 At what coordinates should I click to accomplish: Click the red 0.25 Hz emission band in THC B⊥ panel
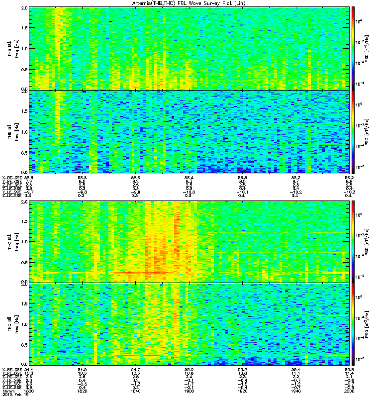[x=141, y=273]
